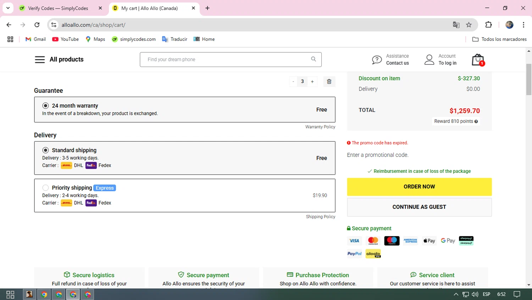
Task: Bookmark this page with the star icon
Action: click(x=469, y=25)
